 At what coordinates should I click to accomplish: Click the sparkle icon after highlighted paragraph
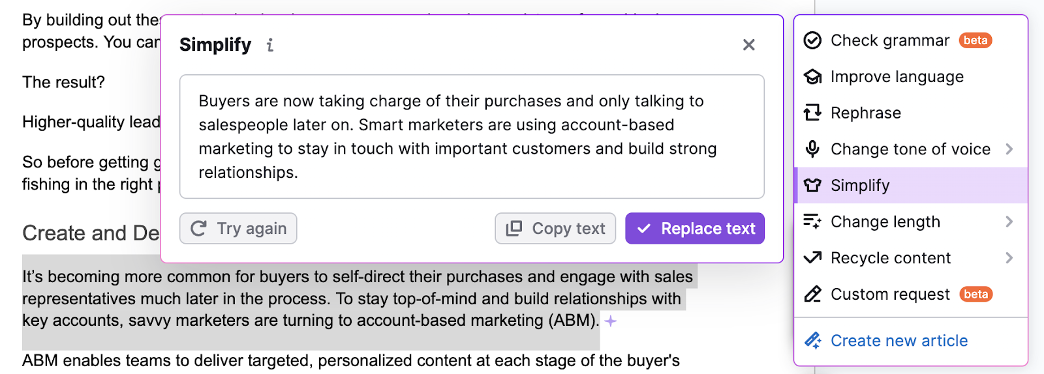610,321
